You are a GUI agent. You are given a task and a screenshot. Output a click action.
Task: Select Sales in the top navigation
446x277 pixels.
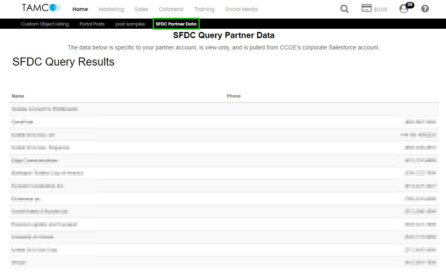click(x=141, y=9)
